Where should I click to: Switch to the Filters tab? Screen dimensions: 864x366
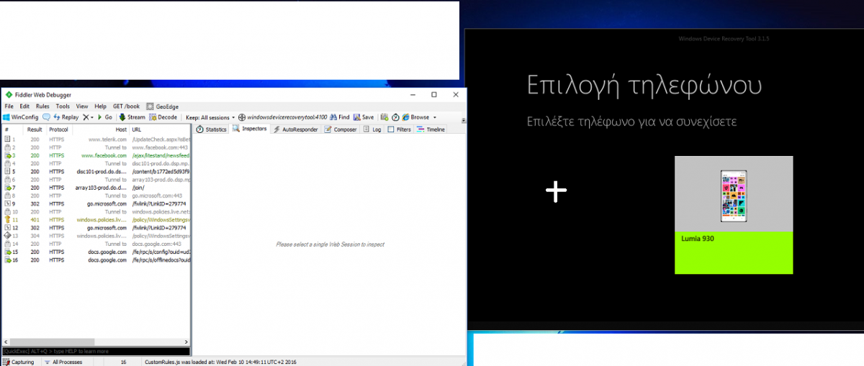point(400,129)
